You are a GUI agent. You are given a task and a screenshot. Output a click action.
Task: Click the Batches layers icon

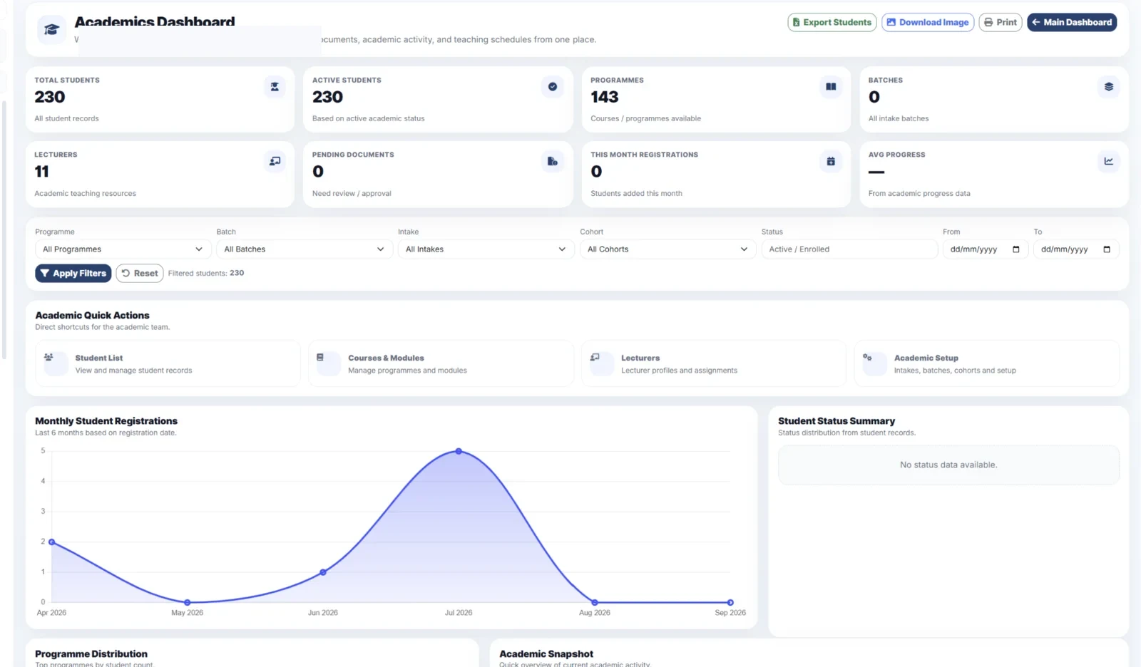click(x=1109, y=87)
